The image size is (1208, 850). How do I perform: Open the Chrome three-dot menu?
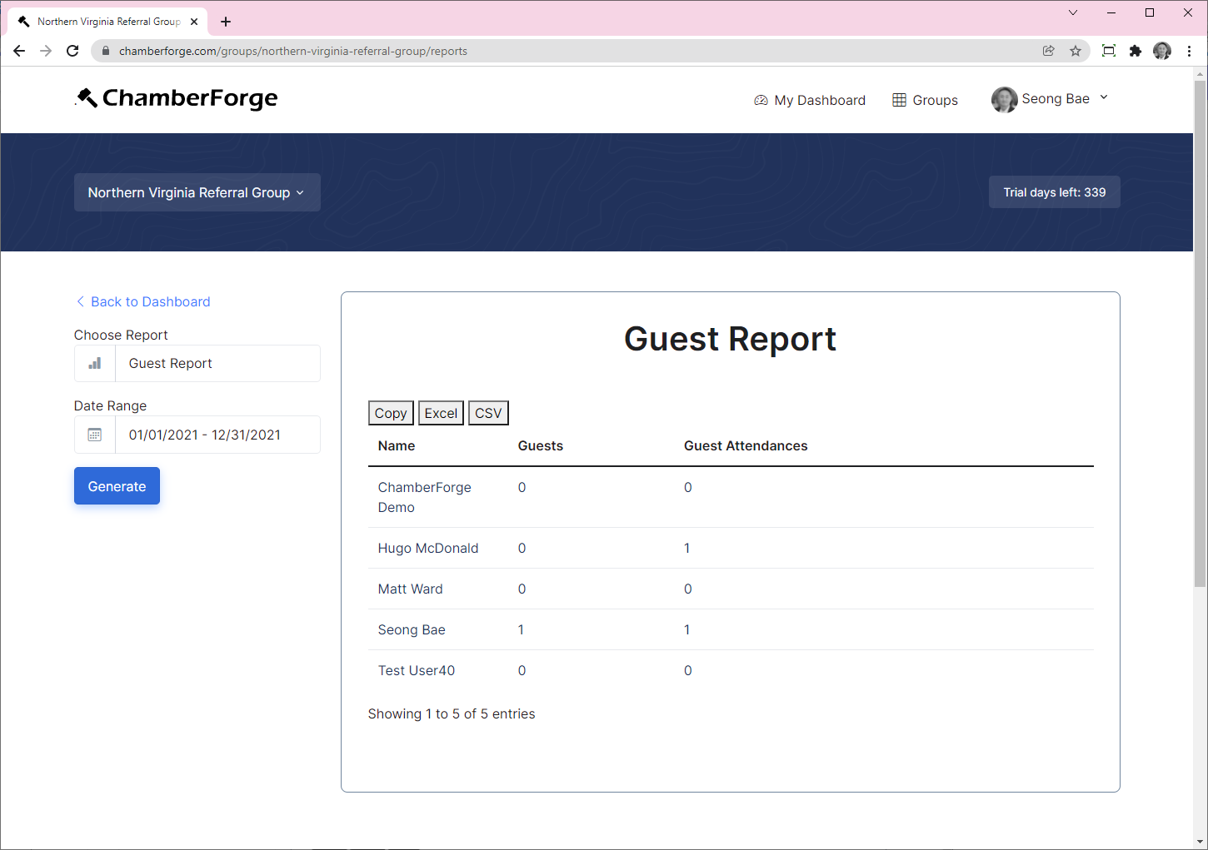tap(1189, 51)
